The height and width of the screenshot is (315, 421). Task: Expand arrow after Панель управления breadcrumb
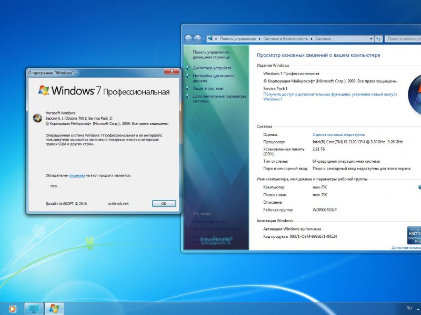259,39
